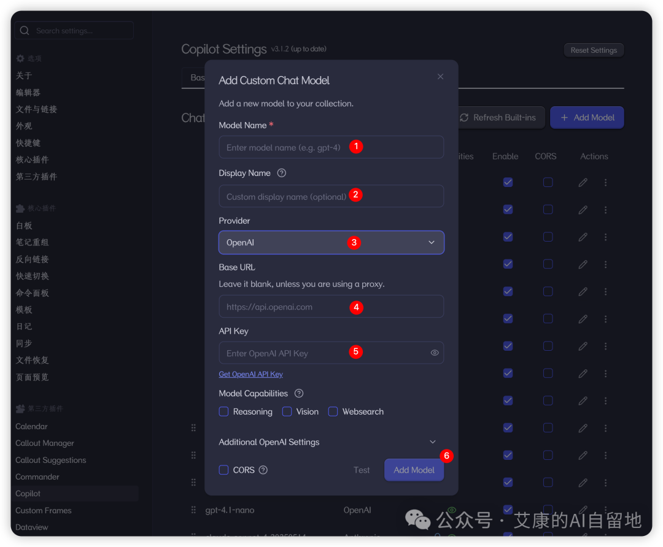Image resolution: width=663 pixels, height=547 pixels.
Task: Click Reset Settings button
Action: tap(594, 50)
